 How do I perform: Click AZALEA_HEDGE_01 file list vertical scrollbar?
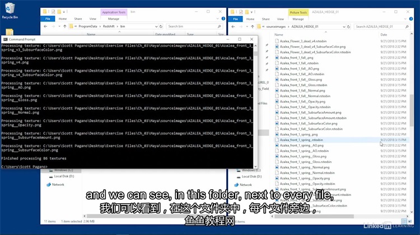(x=412, y=123)
